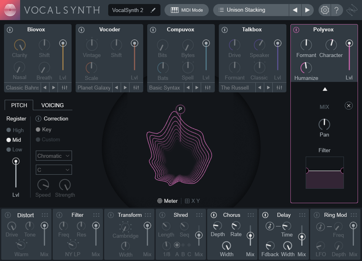The height and width of the screenshot is (261, 362).
Task: Open Compuvox advanced mixer settings icon
Action: coord(208,88)
